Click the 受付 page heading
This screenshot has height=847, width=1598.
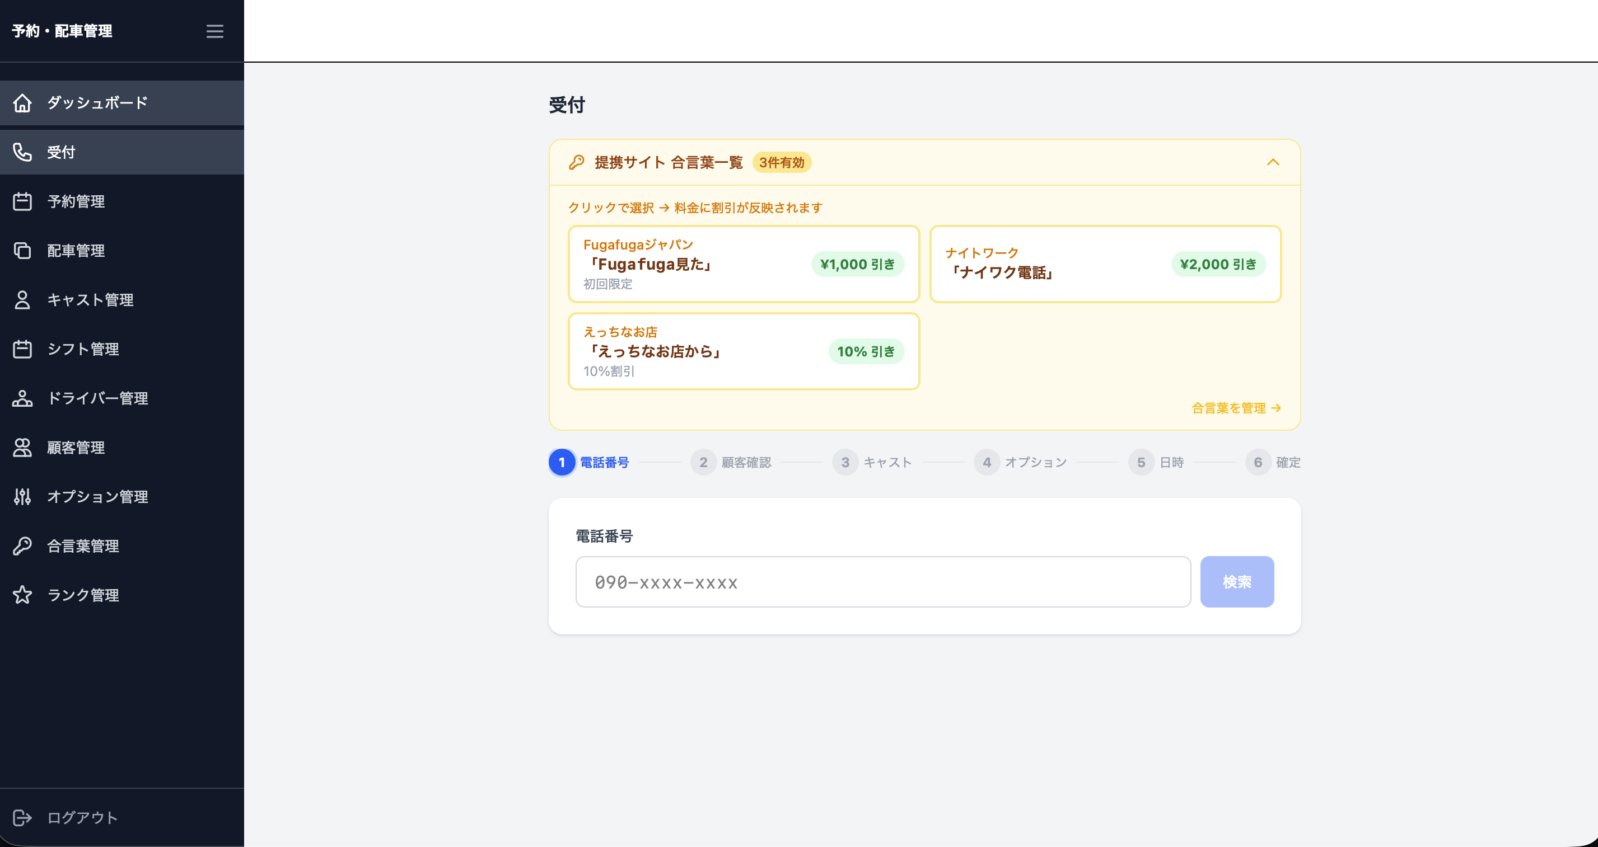567,105
